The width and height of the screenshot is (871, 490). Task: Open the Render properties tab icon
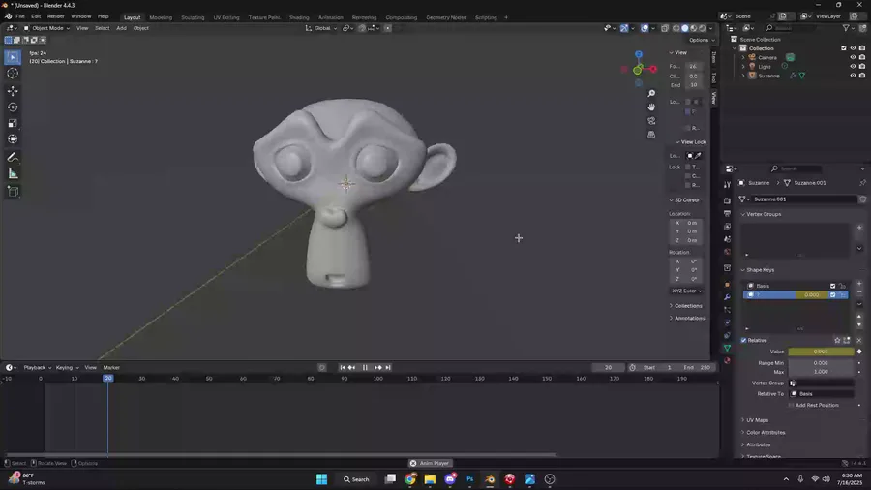727,200
